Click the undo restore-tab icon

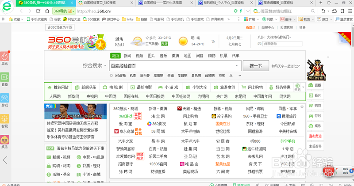(x=323, y=11)
